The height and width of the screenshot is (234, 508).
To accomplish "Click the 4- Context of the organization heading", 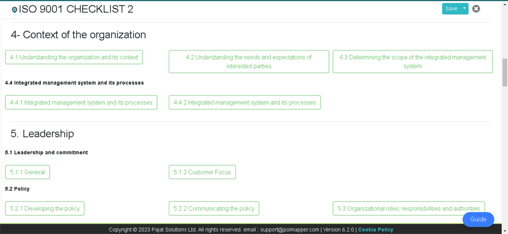I will tap(78, 35).
